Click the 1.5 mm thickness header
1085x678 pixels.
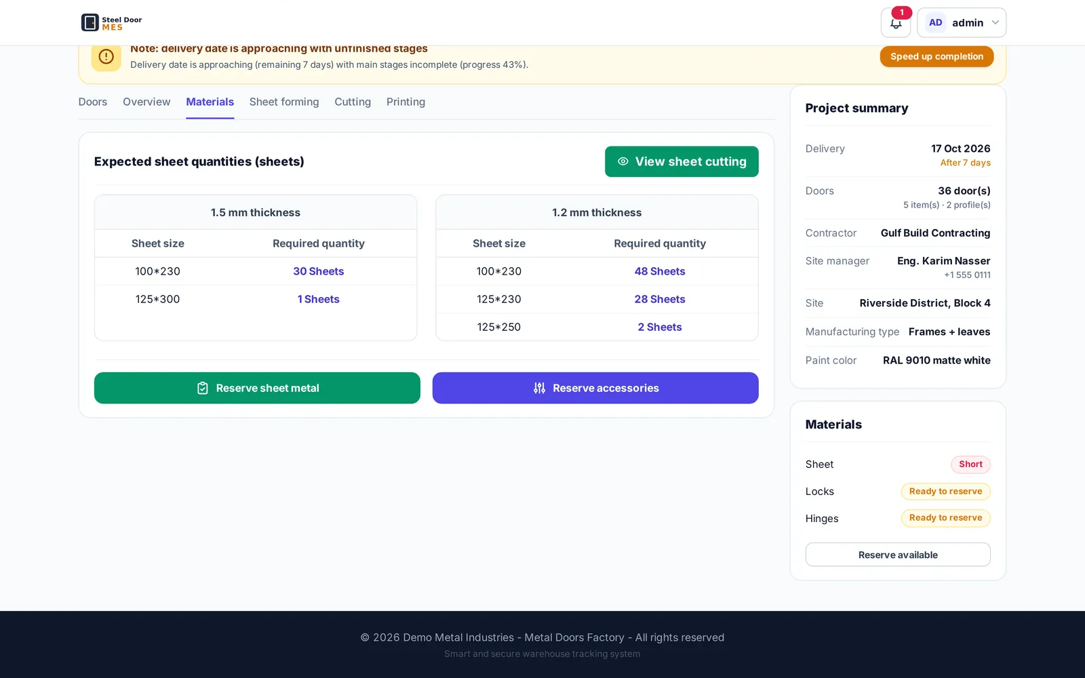click(256, 212)
